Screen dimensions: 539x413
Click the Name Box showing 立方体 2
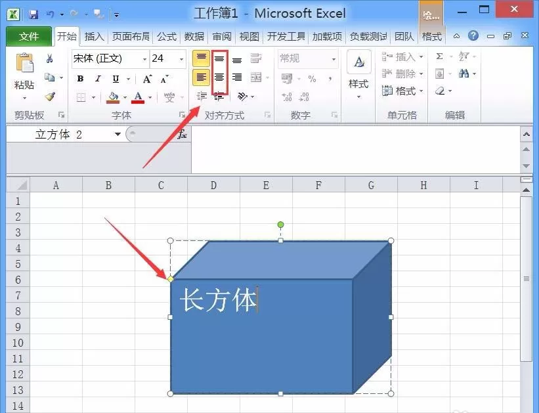pos(58,134)
